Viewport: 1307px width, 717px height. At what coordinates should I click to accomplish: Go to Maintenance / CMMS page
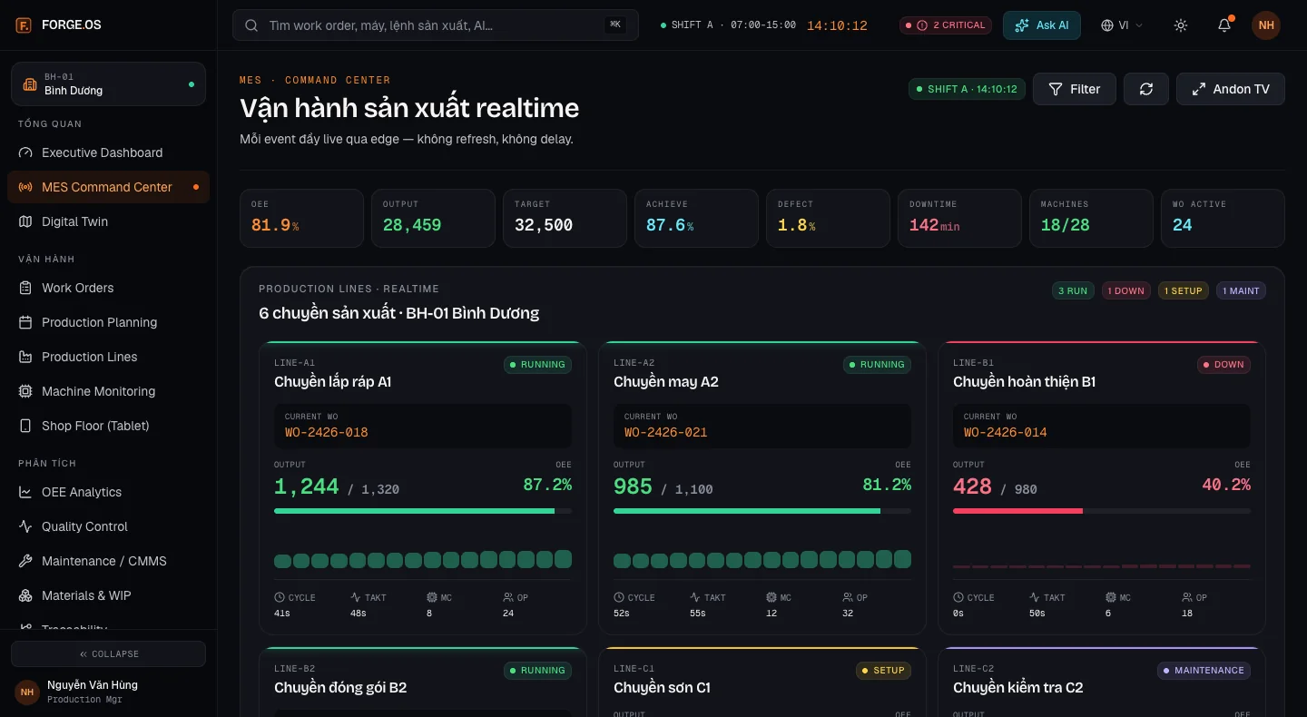pos(108,561)
